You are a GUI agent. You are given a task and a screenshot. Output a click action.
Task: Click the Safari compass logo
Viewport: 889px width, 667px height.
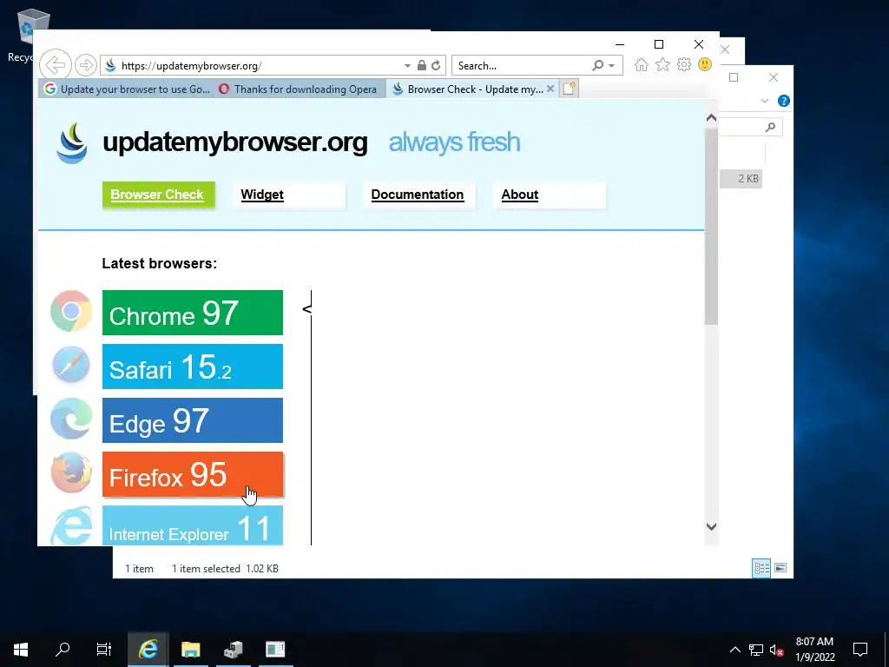tap(71, 366)
